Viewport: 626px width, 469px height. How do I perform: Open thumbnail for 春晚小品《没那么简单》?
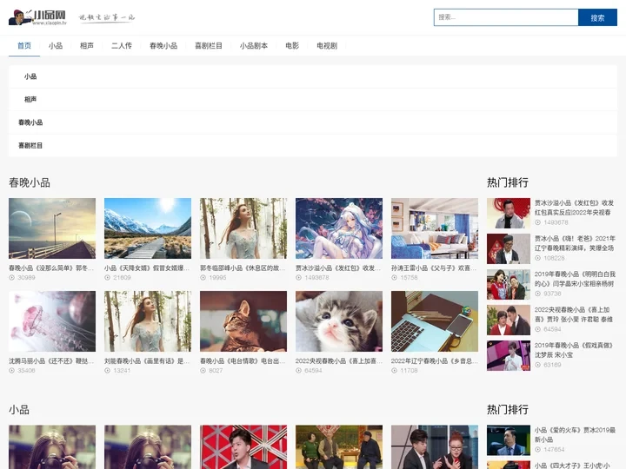[x=52, y=228]
